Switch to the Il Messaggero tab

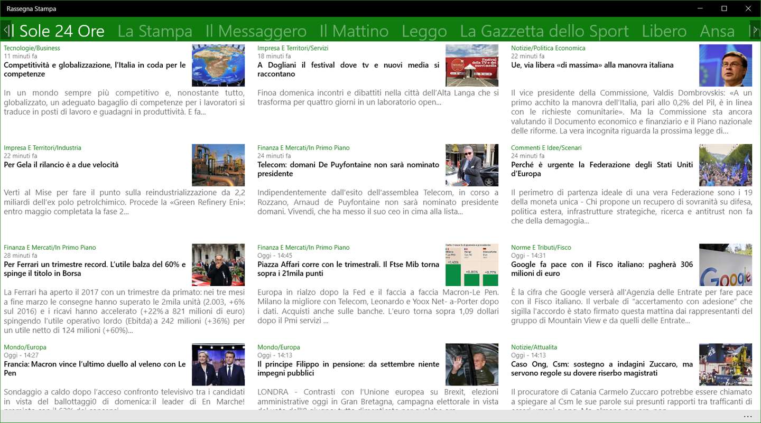tap(256, 31)
